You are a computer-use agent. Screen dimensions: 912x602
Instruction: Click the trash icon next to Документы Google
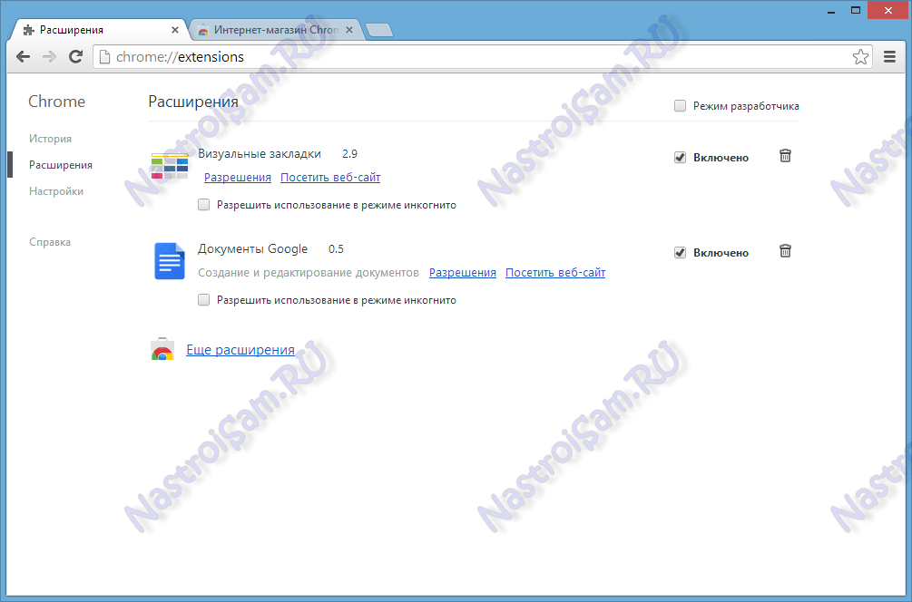coord(785,251)
